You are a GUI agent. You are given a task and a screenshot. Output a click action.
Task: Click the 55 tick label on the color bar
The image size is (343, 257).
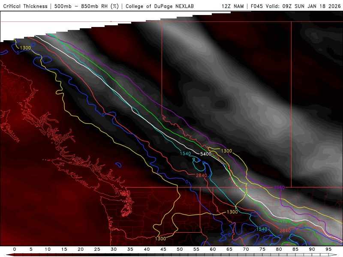point(196,249)
